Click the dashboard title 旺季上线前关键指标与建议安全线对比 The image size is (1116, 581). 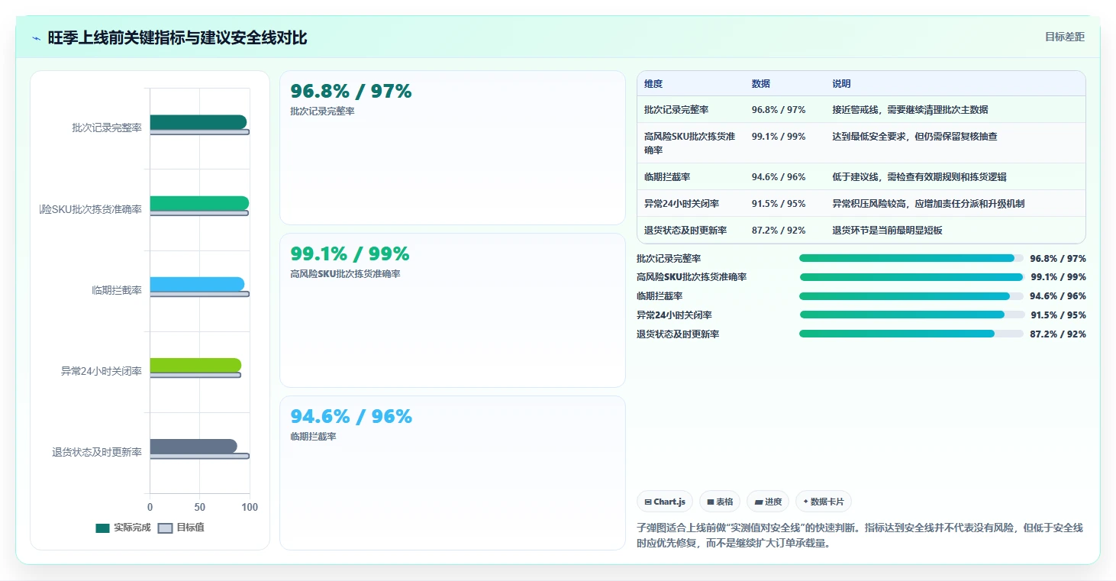coord(177,38)
